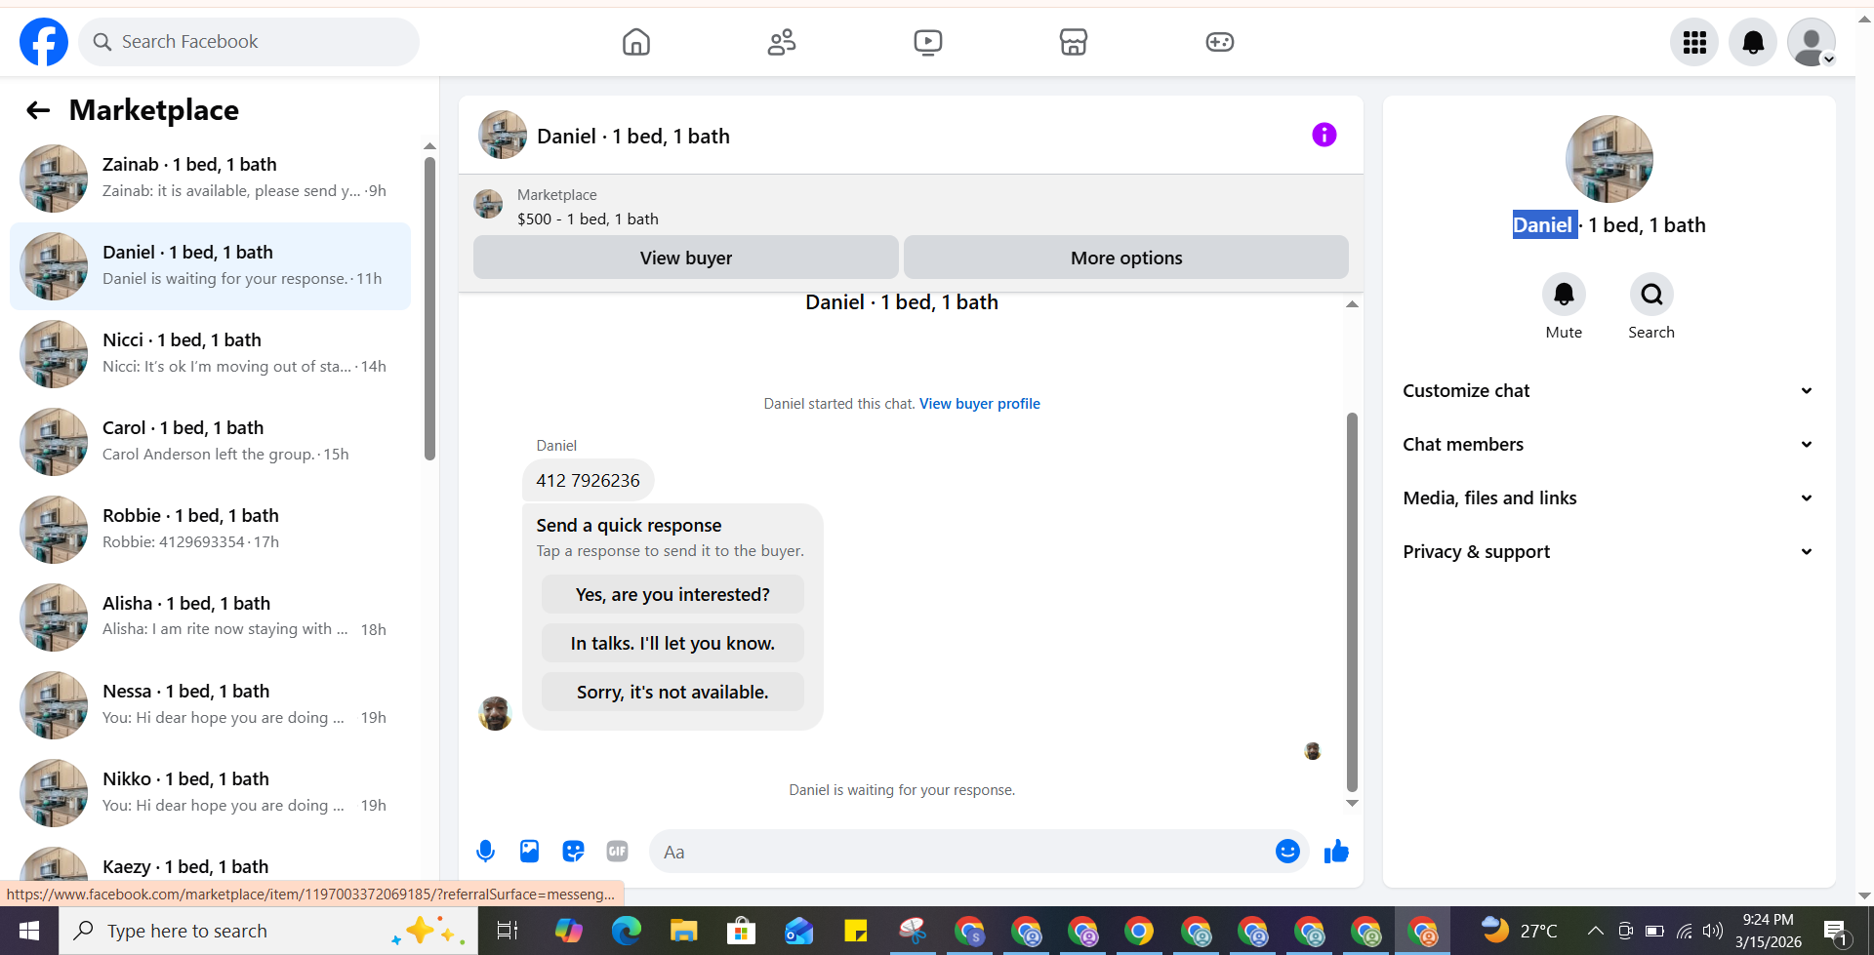Open Microsoft Edge from the taskbar
Image resolution: width=1874 pixels, height=955 pixels.
tap(626, 931)
